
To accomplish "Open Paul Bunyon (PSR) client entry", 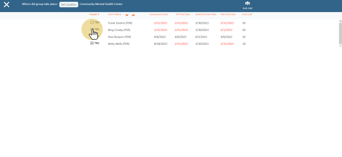I will tap(119, 37).
